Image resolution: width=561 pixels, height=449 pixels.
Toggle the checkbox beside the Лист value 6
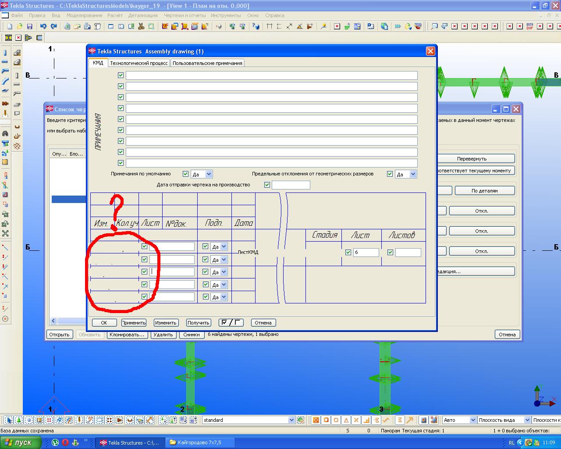click(348, 253)
